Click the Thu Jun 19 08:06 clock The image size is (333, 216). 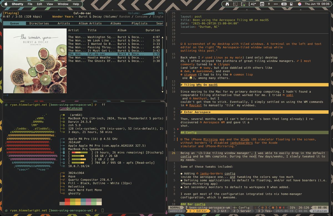click(316, 4)
